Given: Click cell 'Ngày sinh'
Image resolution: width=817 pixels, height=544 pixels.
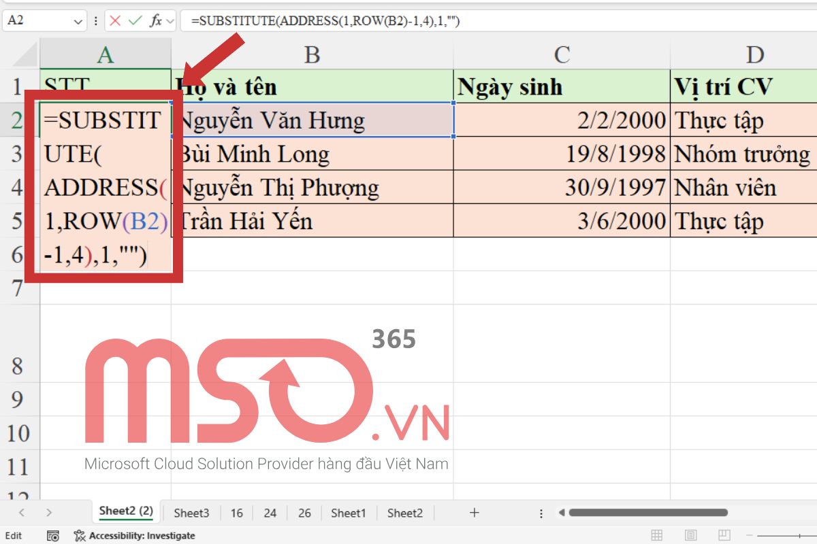Looking at the screenshot, I should (x=562, y=86).
